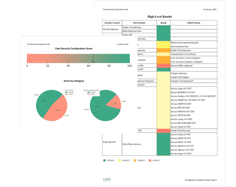Viewport: 236px width, 187px height.
Task: Click the 'Reverse DNS configured' entry
Action: [x=182, y=66]
